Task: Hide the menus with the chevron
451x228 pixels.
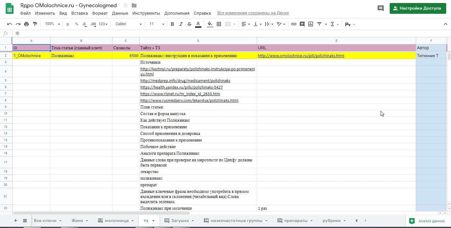Action: (446, 24)
